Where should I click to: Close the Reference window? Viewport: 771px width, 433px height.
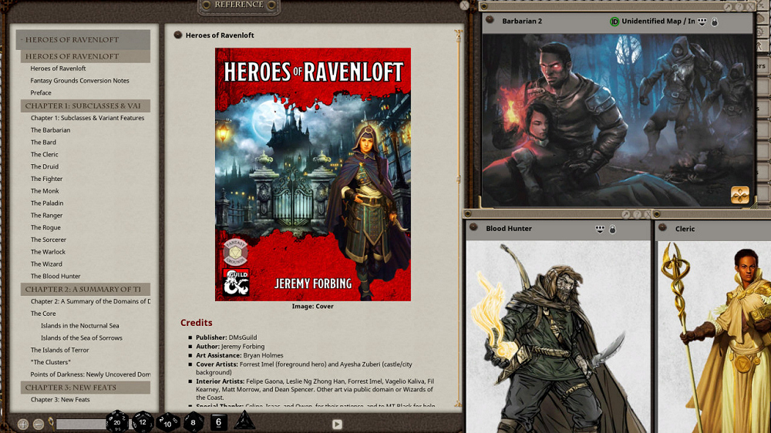(464, 5)
